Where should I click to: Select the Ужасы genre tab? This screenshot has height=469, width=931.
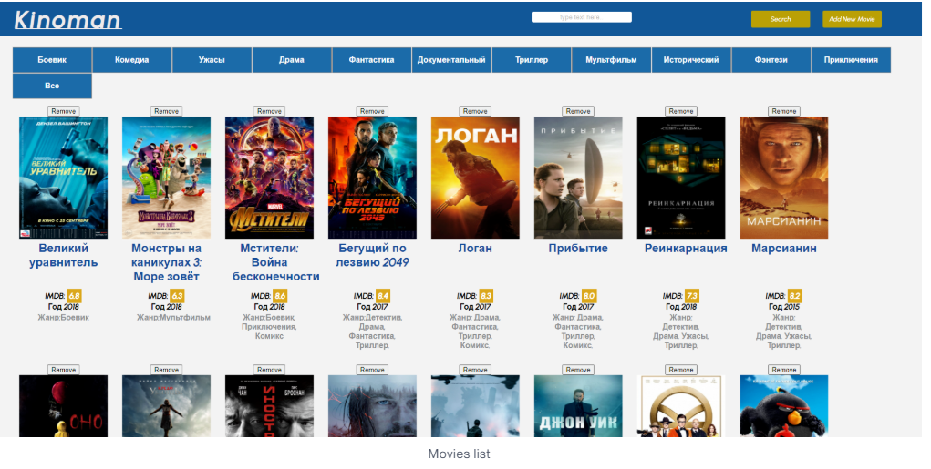(212, 60)
